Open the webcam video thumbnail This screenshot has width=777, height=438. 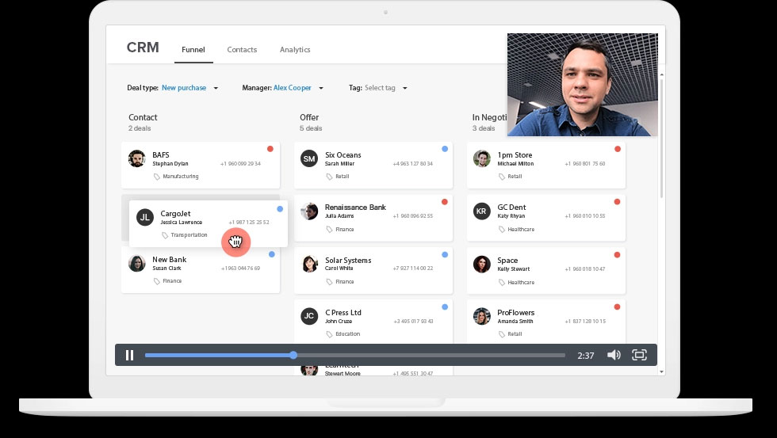coord(582,85)
